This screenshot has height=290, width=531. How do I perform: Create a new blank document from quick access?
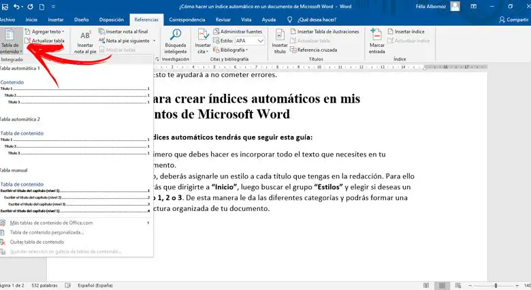42,6
